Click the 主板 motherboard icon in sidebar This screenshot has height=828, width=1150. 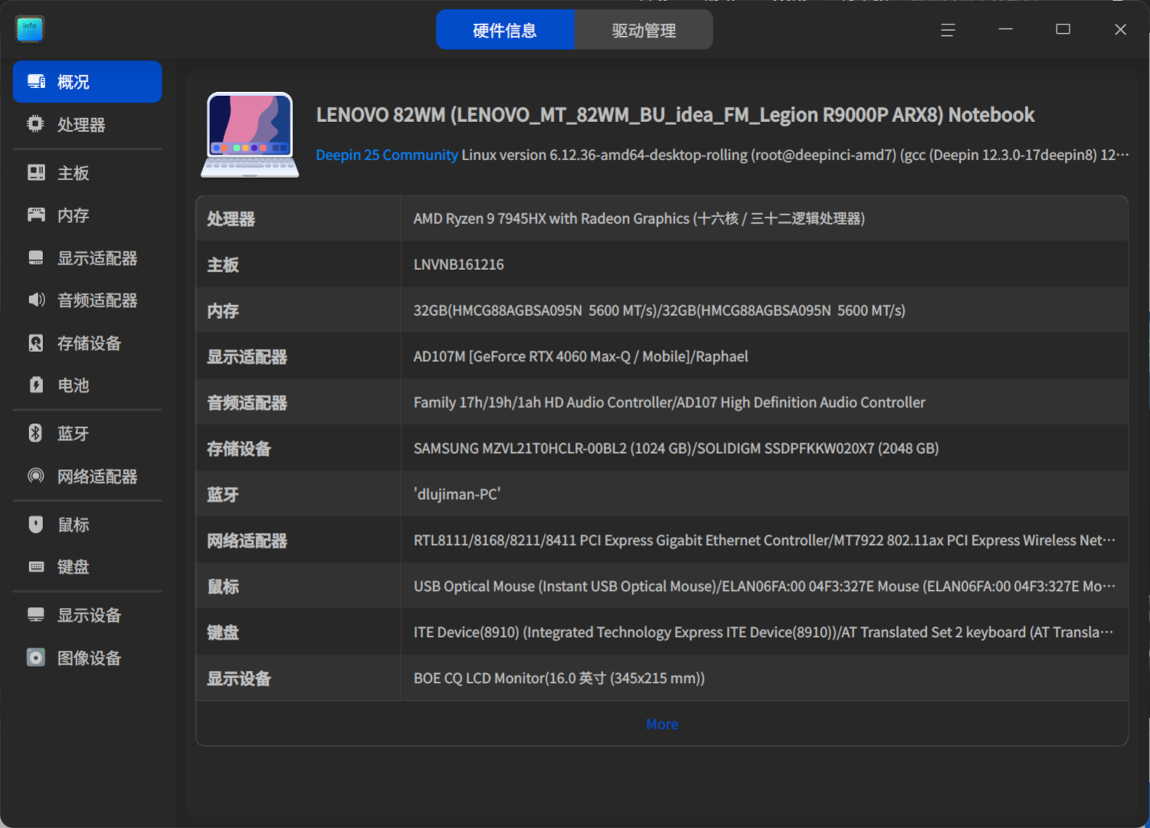point(36,172)
